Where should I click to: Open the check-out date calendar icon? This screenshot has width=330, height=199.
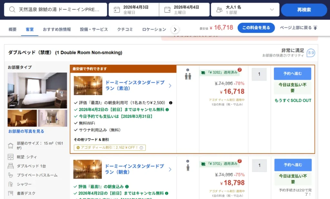coord(167,9)
